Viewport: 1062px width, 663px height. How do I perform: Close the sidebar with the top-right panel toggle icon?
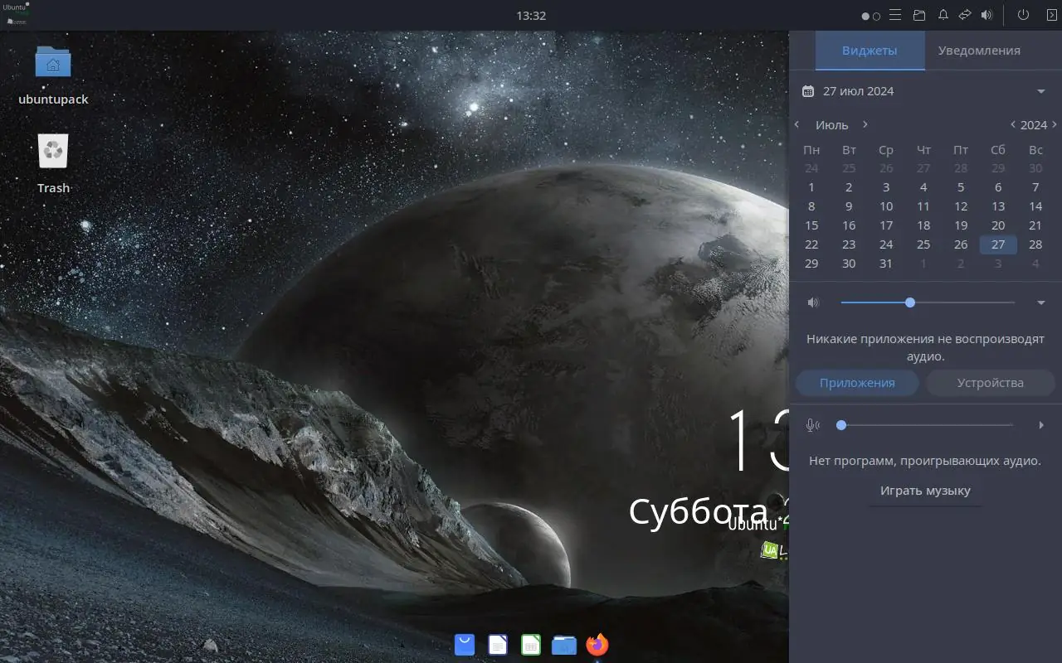click(1051, 15)
